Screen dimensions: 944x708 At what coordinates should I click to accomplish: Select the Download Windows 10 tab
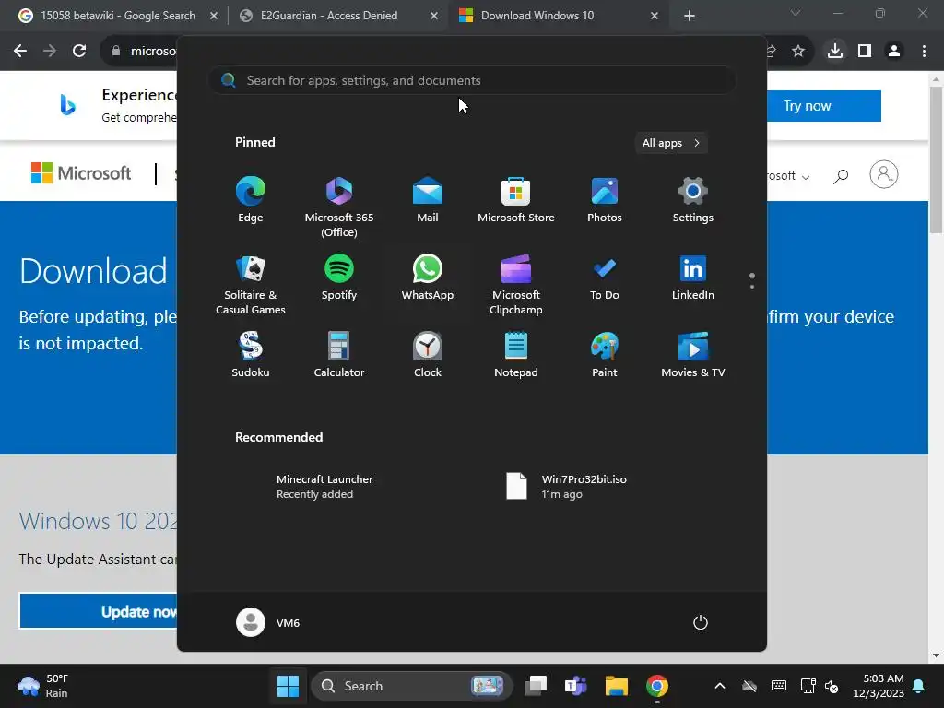pyautogui.click(x=537, y=16)
